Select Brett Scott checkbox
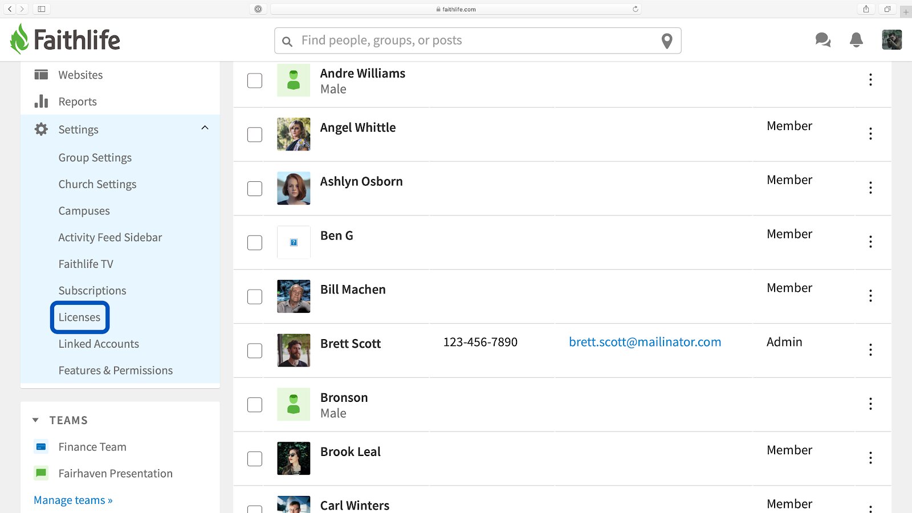 point(255,351)
